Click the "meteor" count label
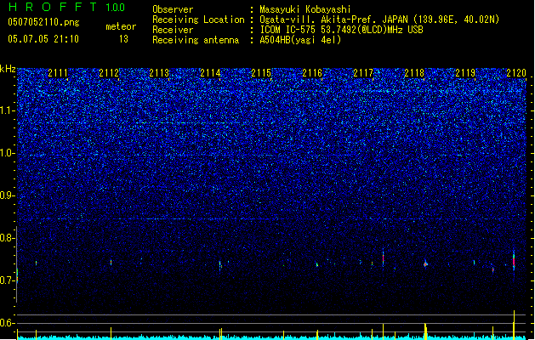535x340 pixels. coord(121,26)
